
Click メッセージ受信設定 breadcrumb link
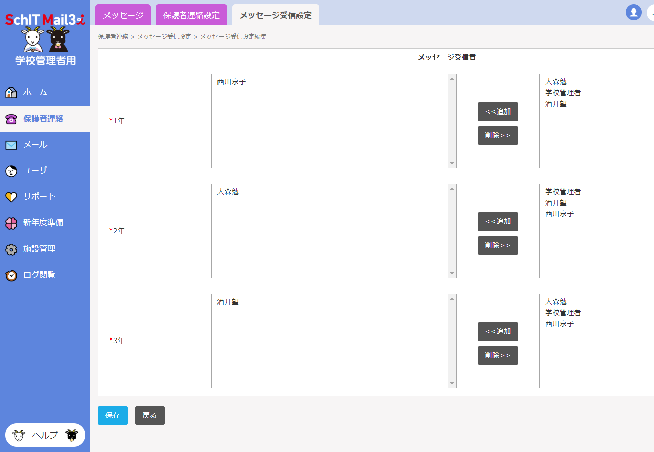pos(164,37)
